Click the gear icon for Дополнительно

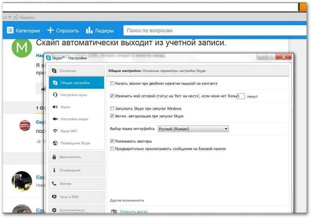54,210
